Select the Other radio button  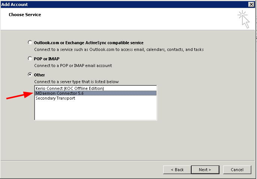(30, 75)
